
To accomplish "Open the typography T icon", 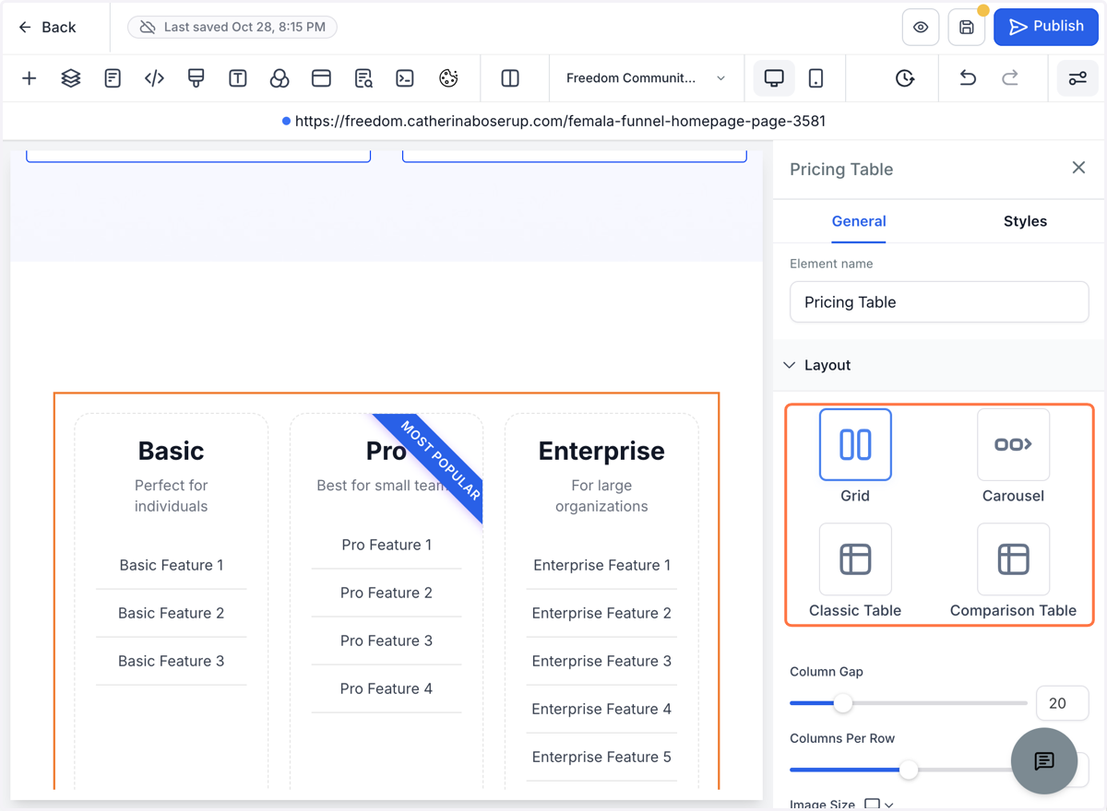I will click(238, 78).
